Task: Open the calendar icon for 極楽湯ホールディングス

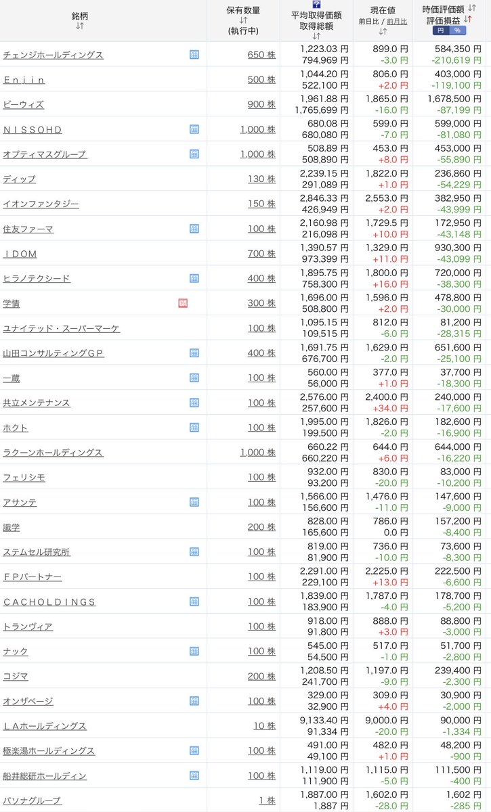Action: [194, 750]
